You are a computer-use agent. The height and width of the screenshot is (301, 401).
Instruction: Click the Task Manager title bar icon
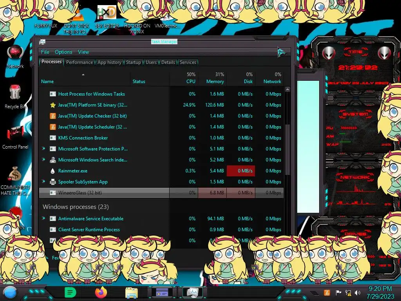tap(42, 42)
